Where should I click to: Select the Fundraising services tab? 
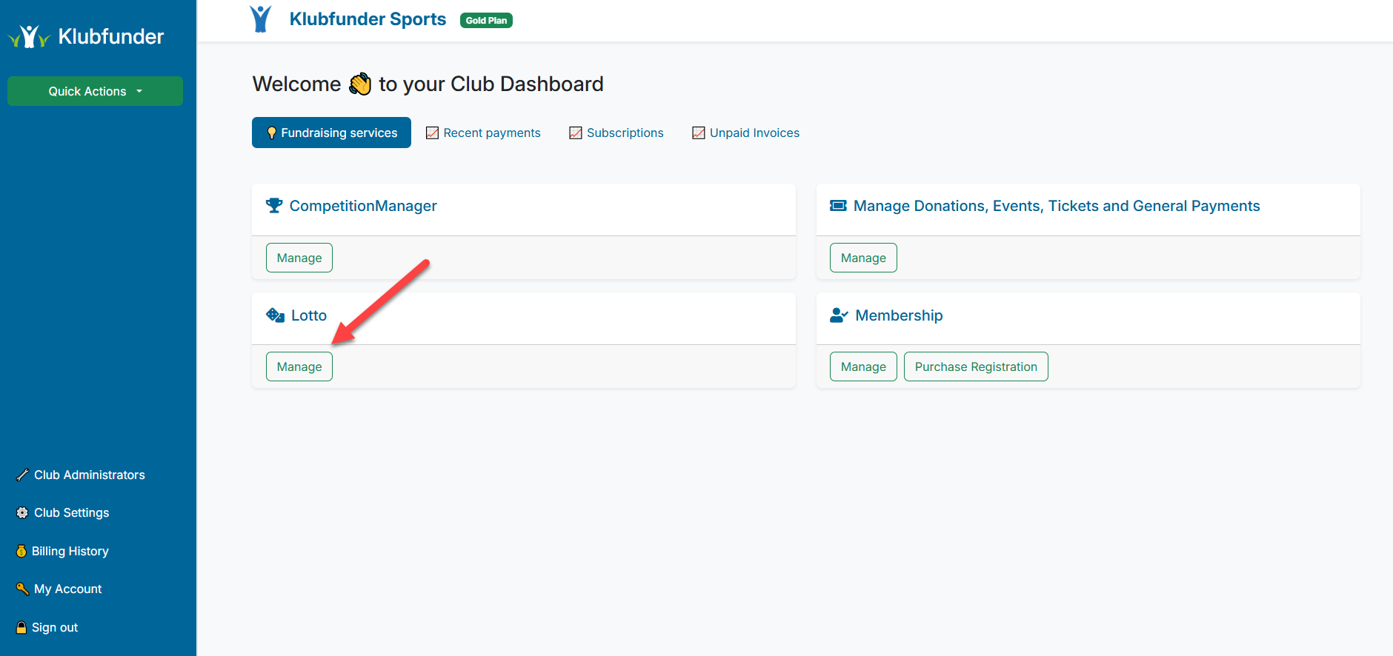(331, 133)
